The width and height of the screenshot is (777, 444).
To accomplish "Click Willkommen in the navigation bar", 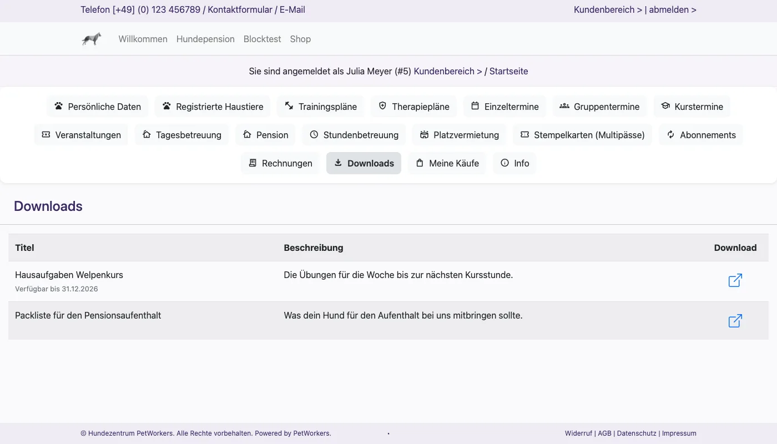I will point(143,39).
